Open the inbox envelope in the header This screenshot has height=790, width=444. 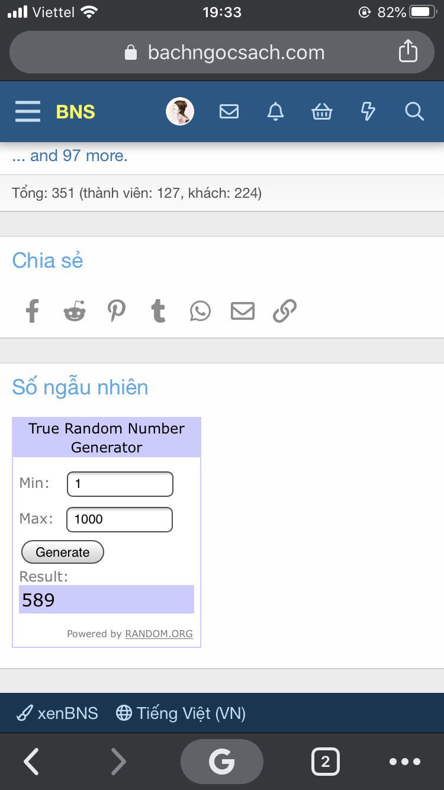coord(229,111)
